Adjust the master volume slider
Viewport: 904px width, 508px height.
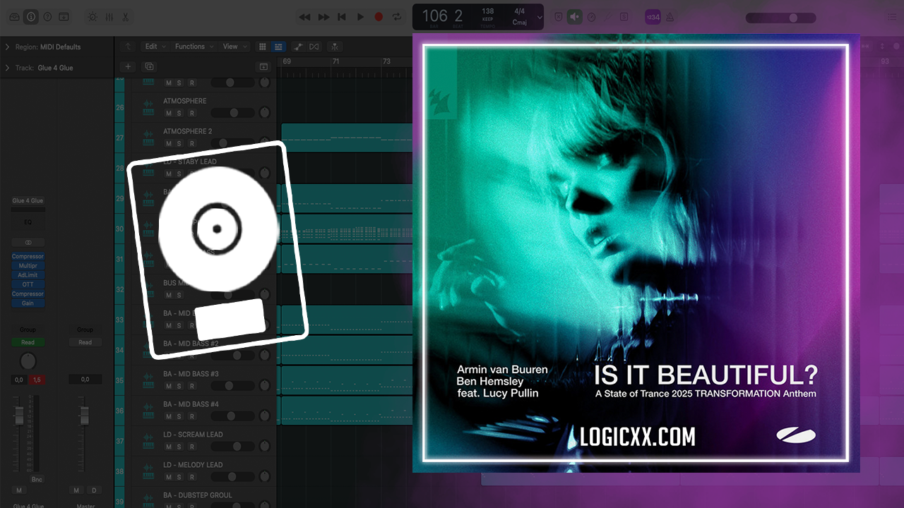pos(782,18)
